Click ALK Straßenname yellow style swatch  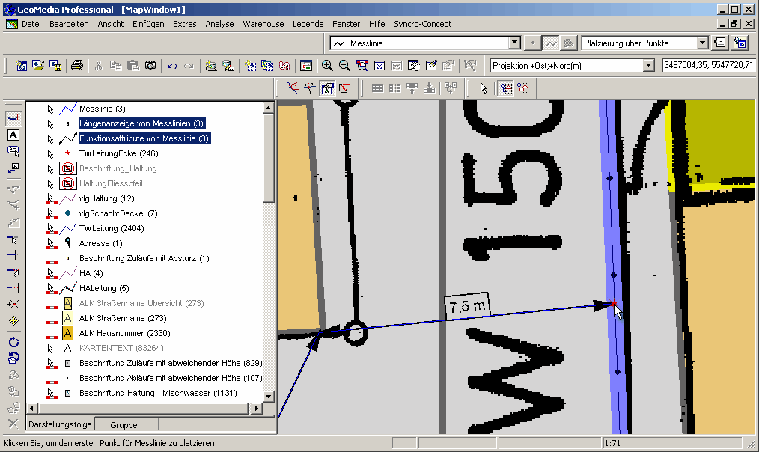pos(68,318)
